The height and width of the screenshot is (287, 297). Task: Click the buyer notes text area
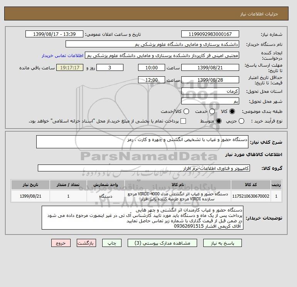(142, 218)
